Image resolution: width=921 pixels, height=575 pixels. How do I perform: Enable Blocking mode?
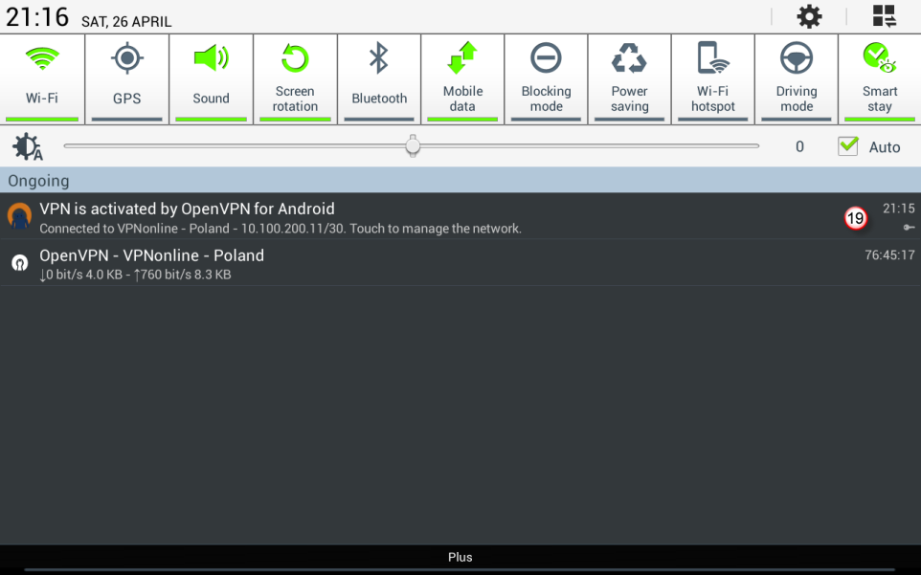[x=547, y=78]
